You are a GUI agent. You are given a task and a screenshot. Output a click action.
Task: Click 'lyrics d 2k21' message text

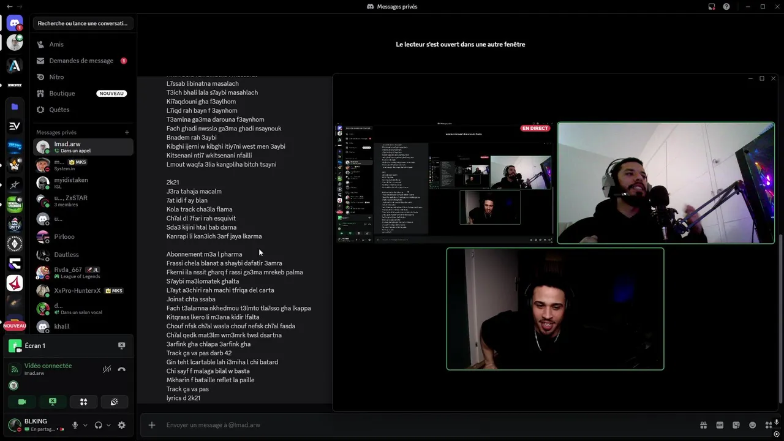tap(183, 398)
